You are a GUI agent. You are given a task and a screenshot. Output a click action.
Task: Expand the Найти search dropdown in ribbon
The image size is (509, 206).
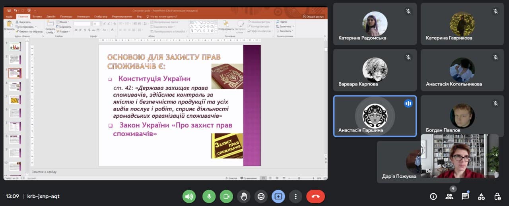pyautogui.click(x=284, y=22)
